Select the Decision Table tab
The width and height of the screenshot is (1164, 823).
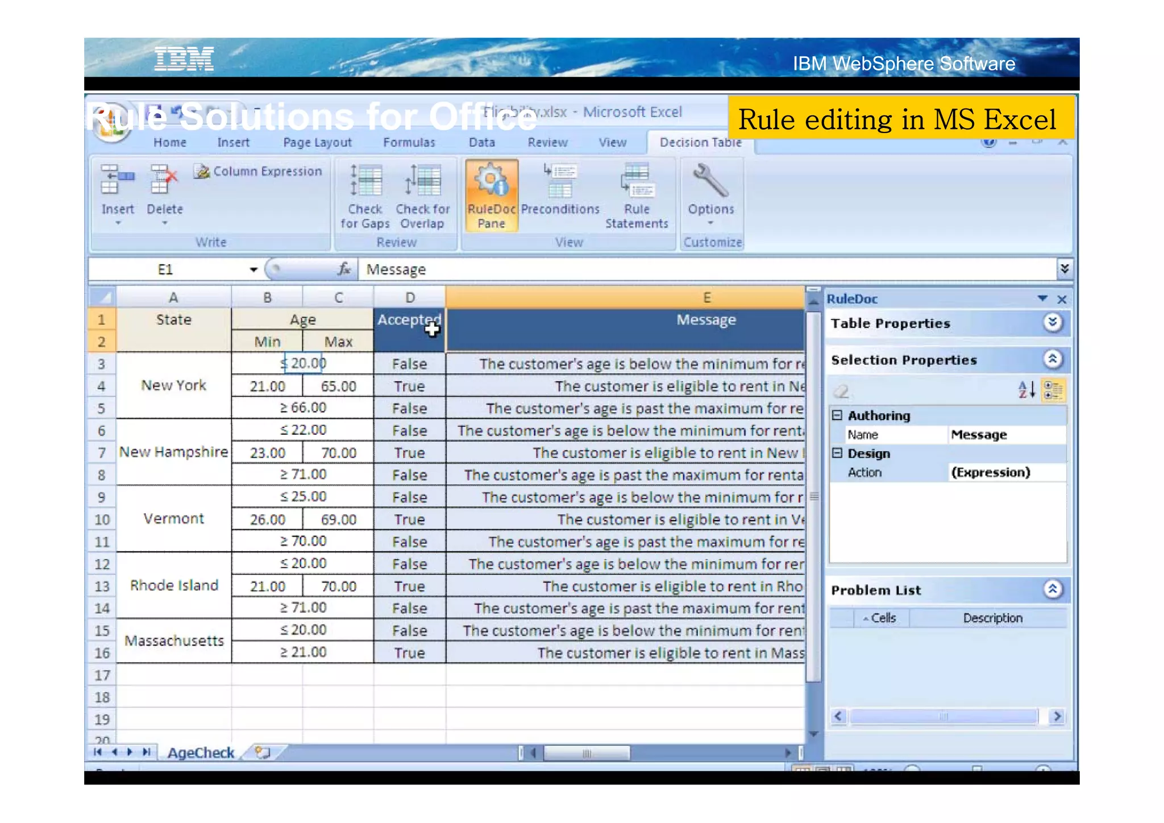(700, 143)
